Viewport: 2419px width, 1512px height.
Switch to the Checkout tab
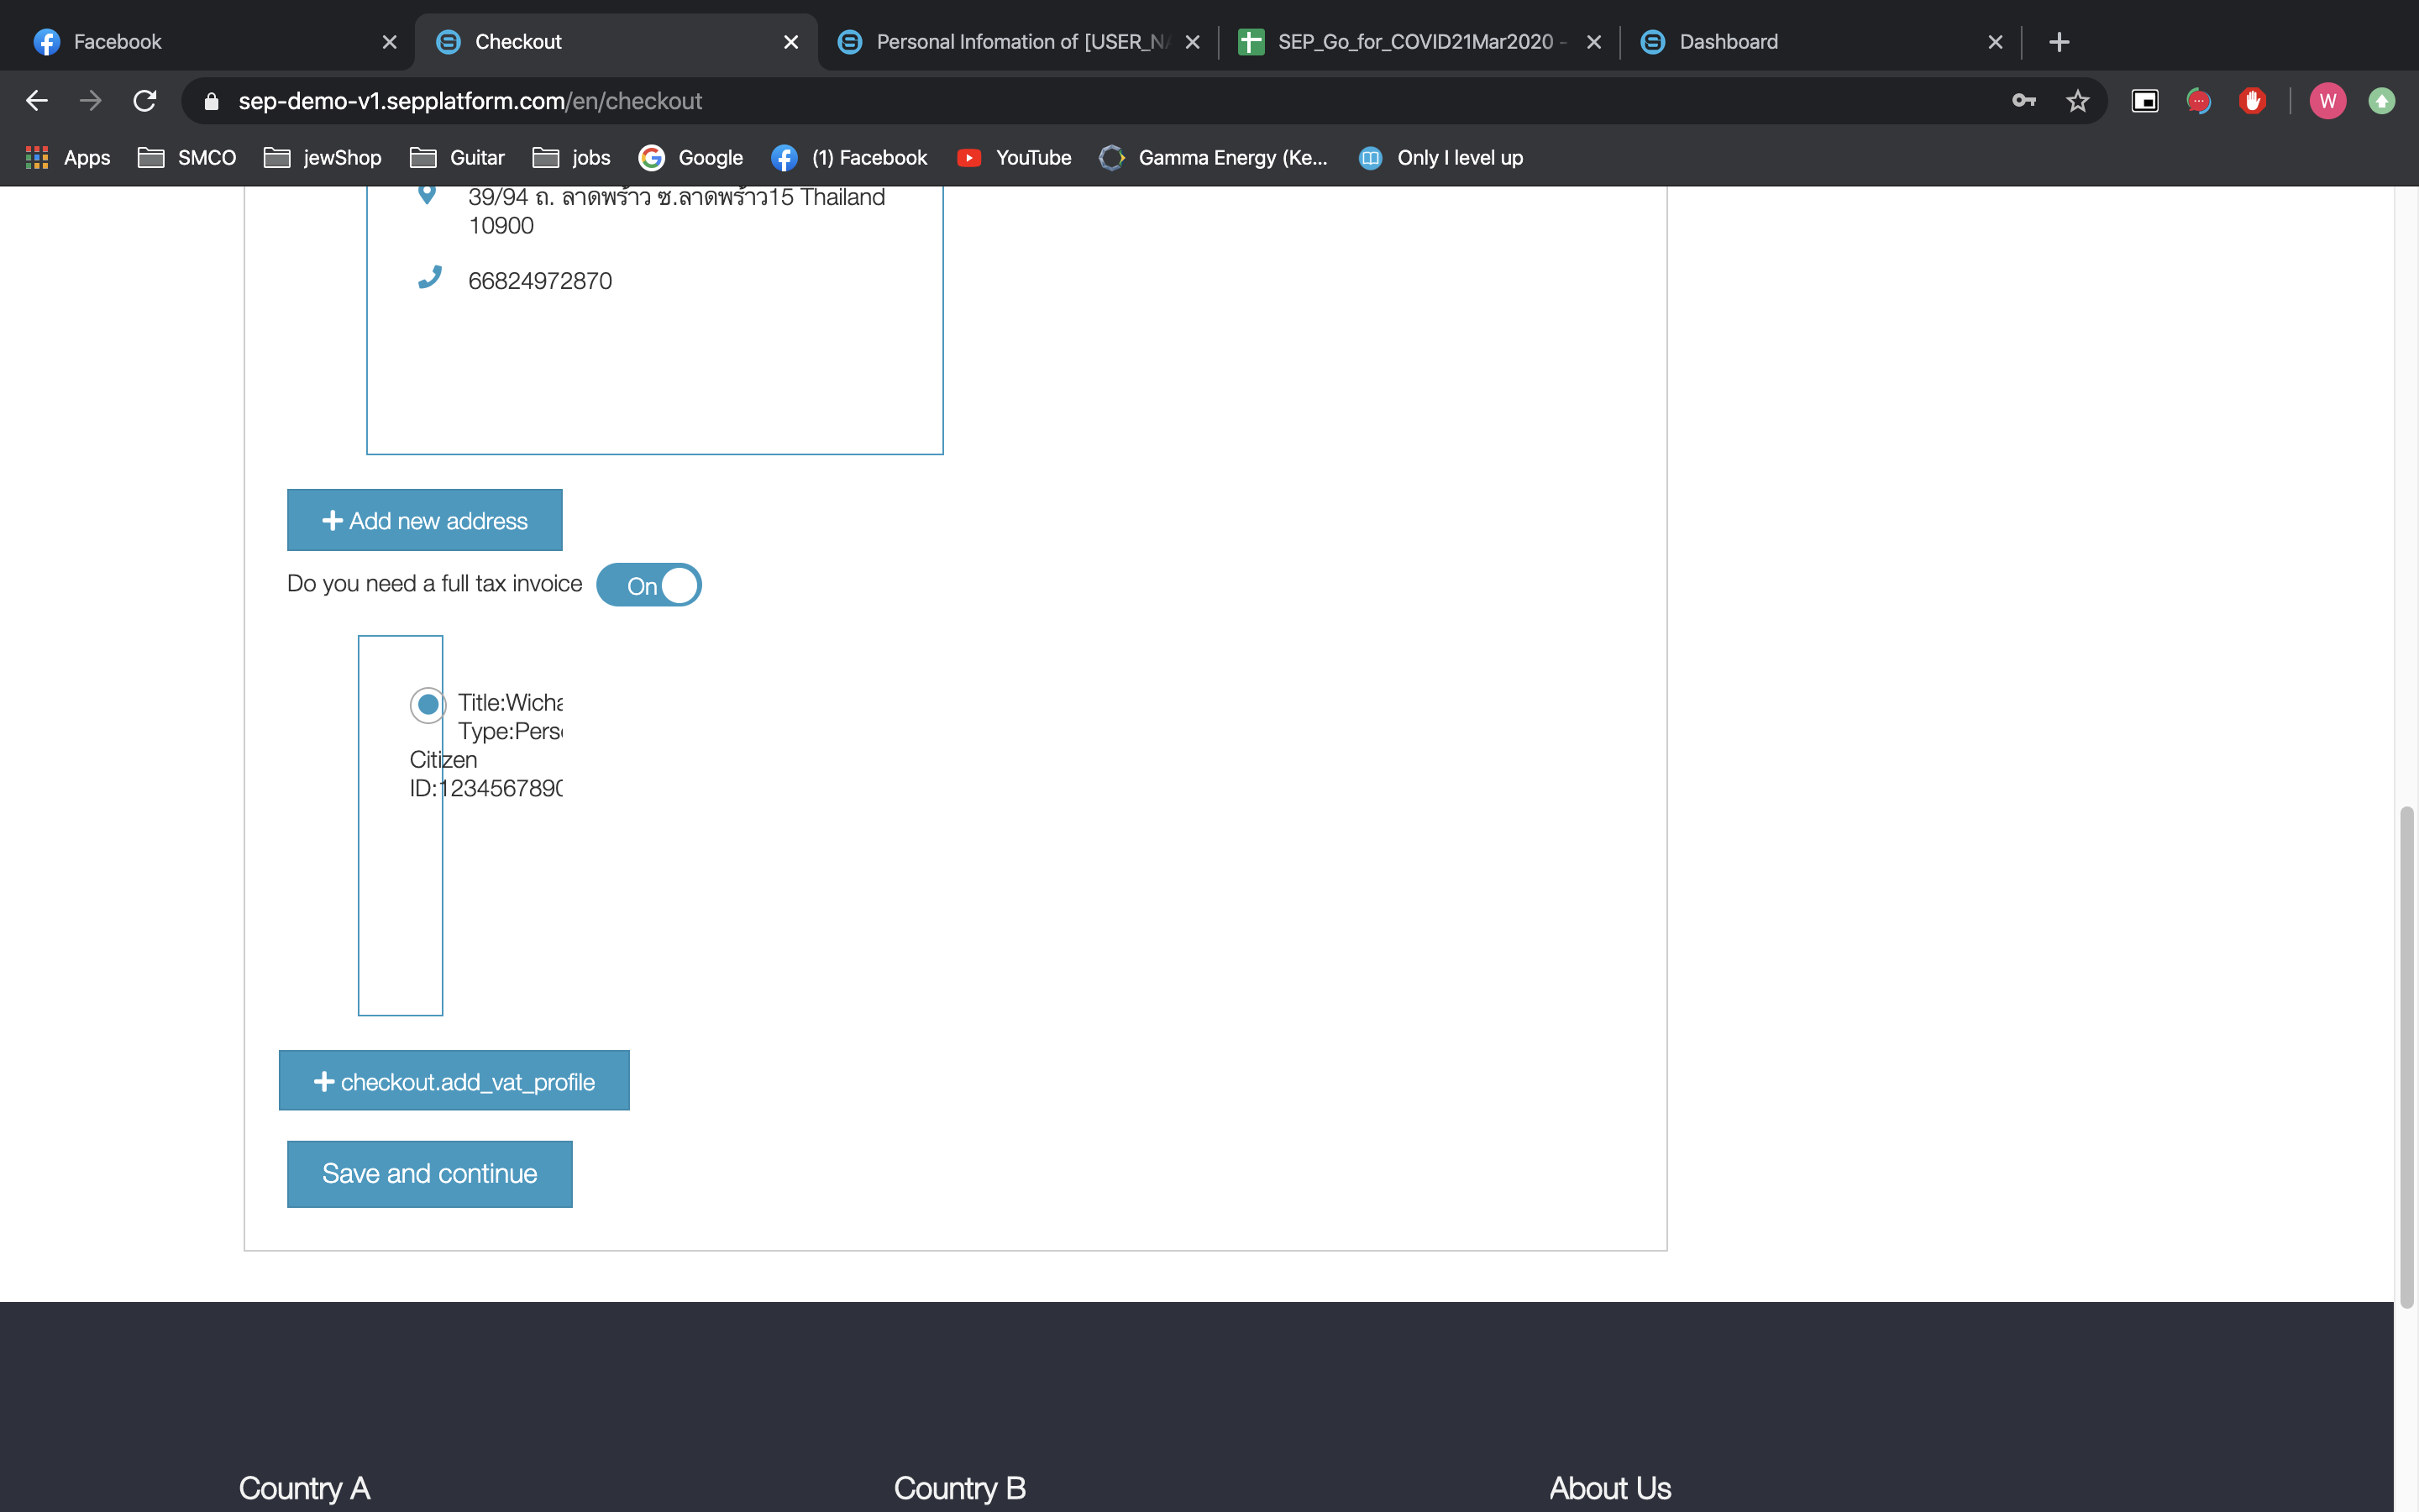(x=616, y=42)
